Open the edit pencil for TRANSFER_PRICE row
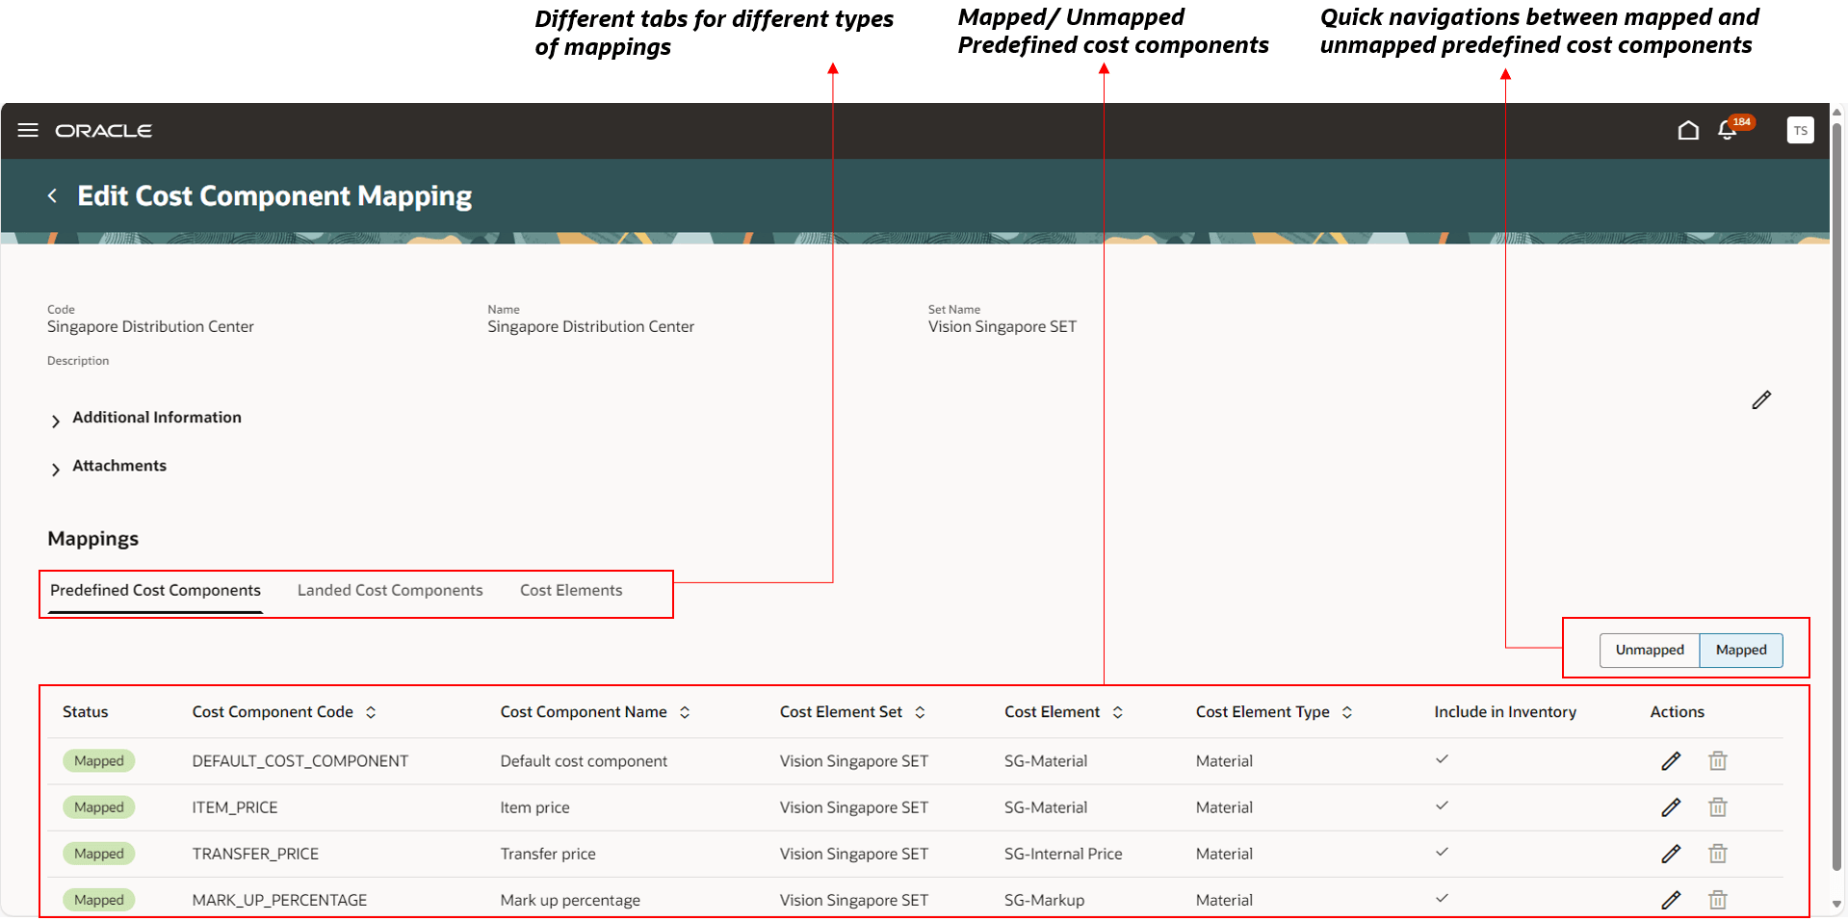1848x921 pixels. pos(1671,854)
